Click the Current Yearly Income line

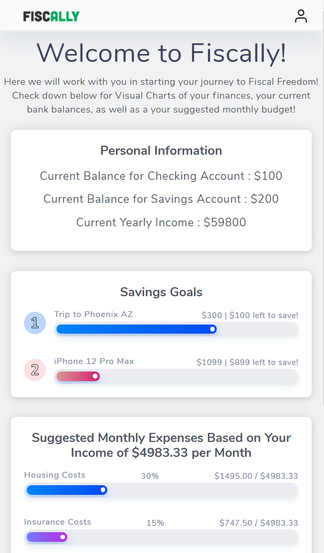[x=161, y=222]
